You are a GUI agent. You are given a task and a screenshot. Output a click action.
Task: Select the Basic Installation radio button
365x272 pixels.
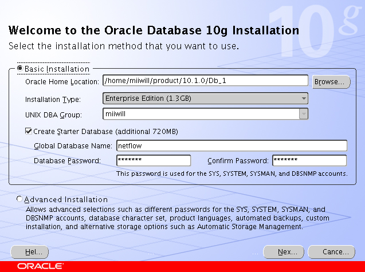point(20,68)
